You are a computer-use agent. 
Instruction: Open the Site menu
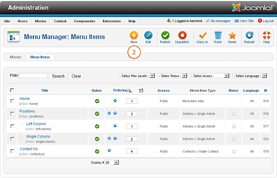pos(7,21)
